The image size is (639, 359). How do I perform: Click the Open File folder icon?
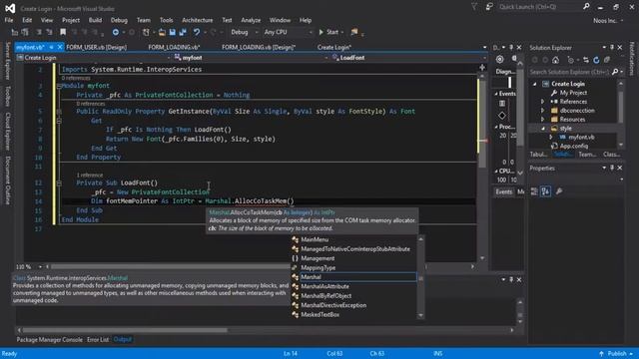(x=162, y=32)
